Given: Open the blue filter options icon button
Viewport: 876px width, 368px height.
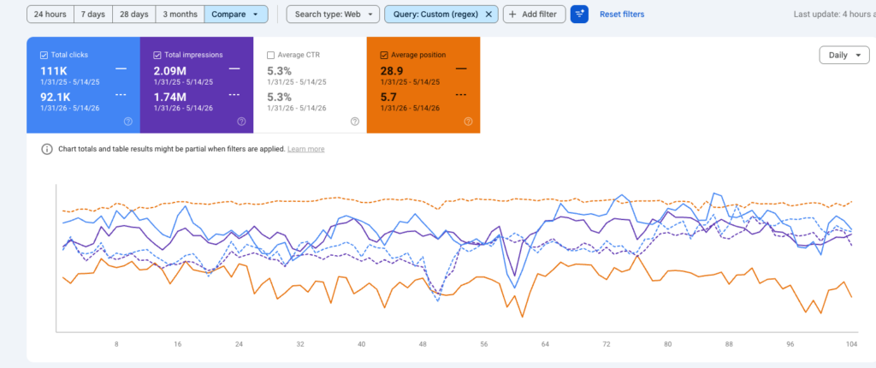Looking at the screenshot, I should pos(579,14).
